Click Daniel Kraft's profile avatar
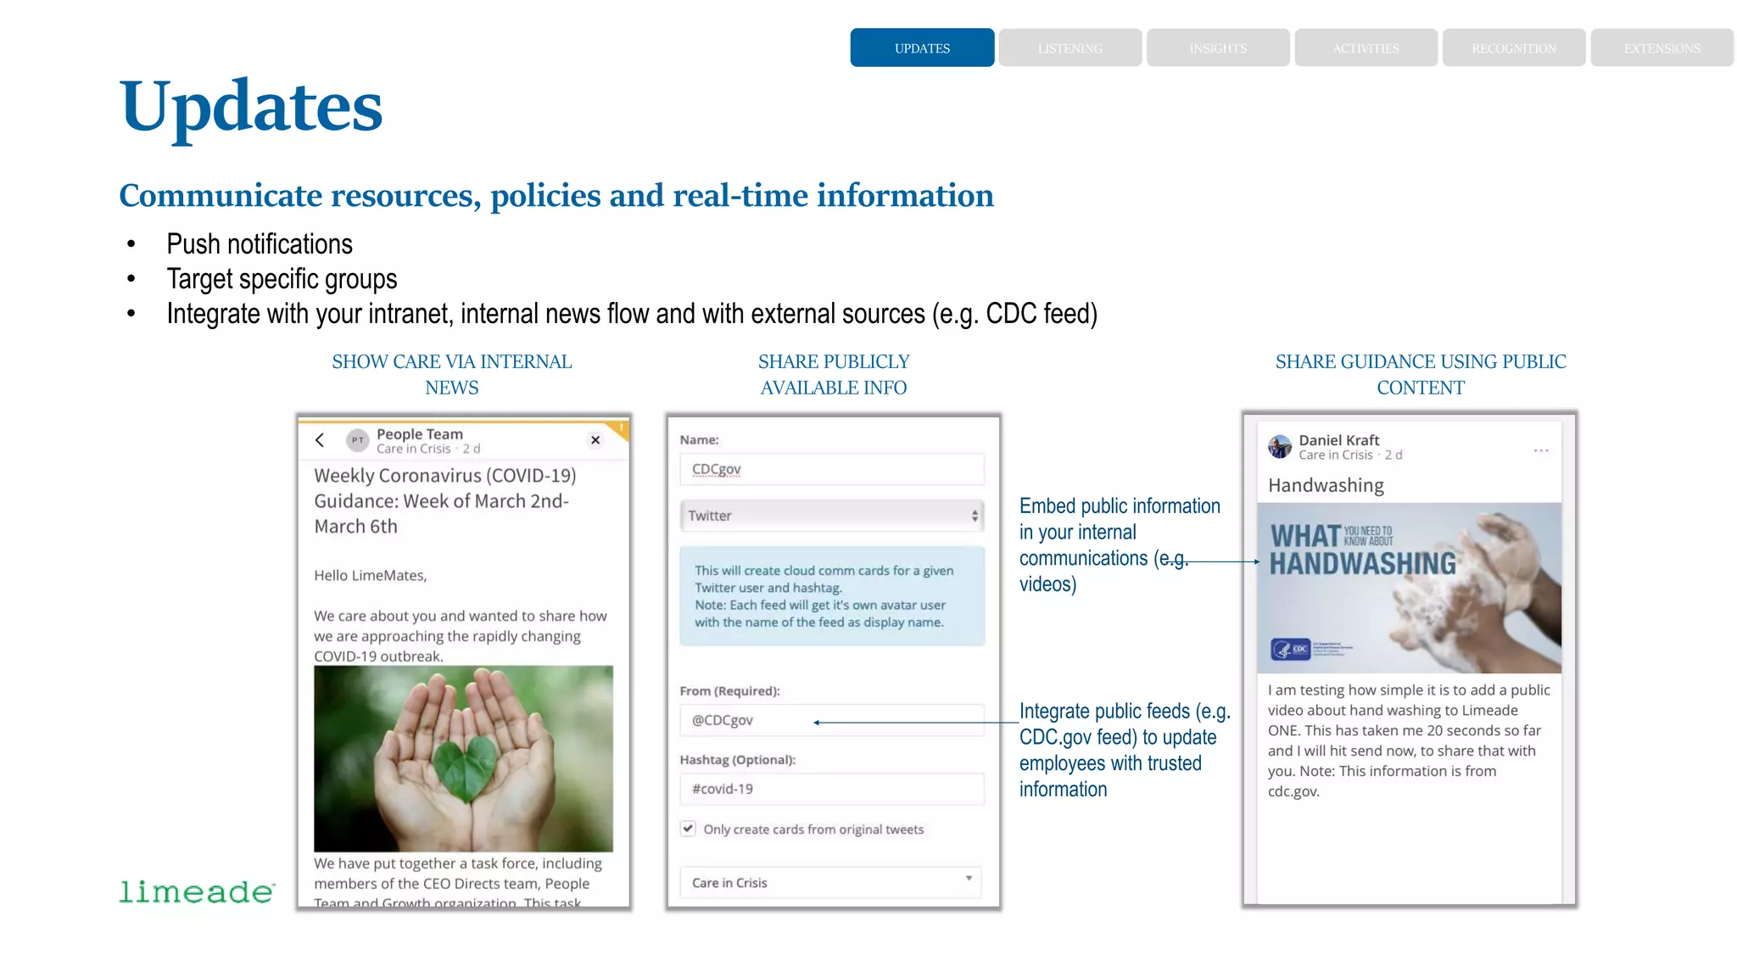This screenshot has width=1737, height=977. (x=1279, y=446)
